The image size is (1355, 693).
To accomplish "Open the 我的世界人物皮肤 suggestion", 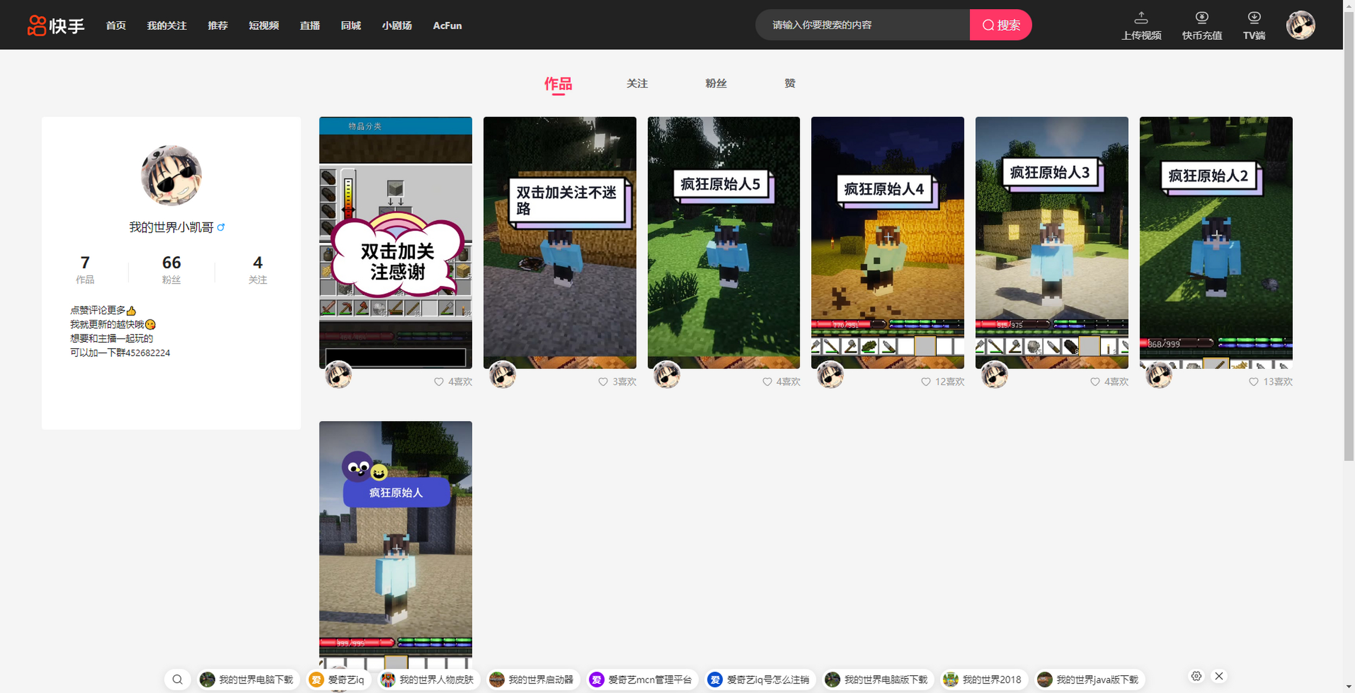I will pos(428,679).
